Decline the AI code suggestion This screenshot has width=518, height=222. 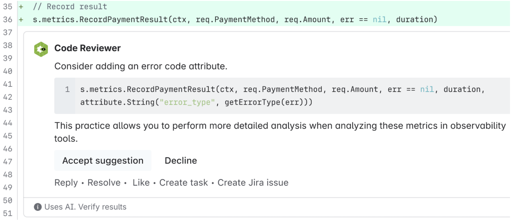point(181,161)
